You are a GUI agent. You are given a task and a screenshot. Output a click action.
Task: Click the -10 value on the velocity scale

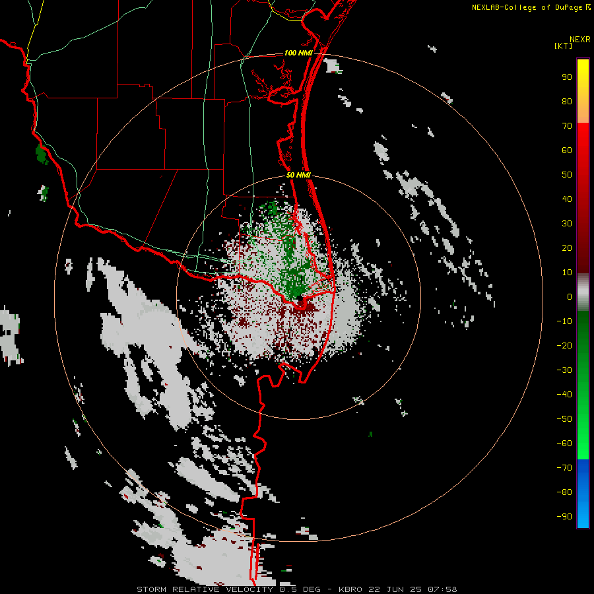(564, 321)
